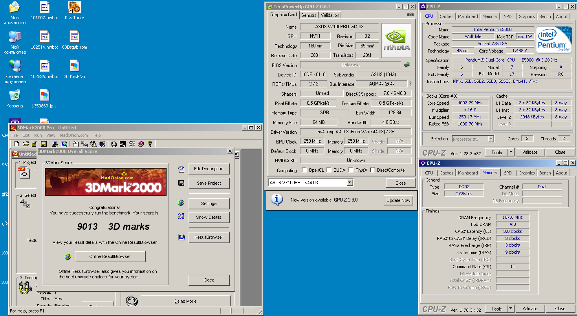Select the 102514.hwbot file on desktop
Viewport: 577px width, 316px height.
44,40
